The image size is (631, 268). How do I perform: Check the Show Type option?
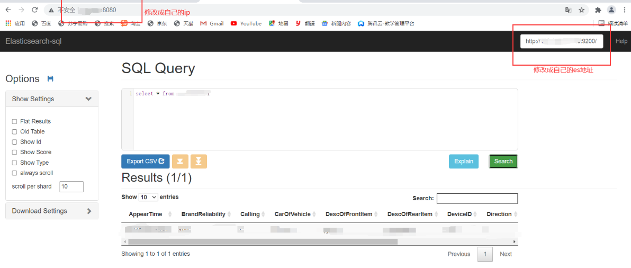[14, 163]
